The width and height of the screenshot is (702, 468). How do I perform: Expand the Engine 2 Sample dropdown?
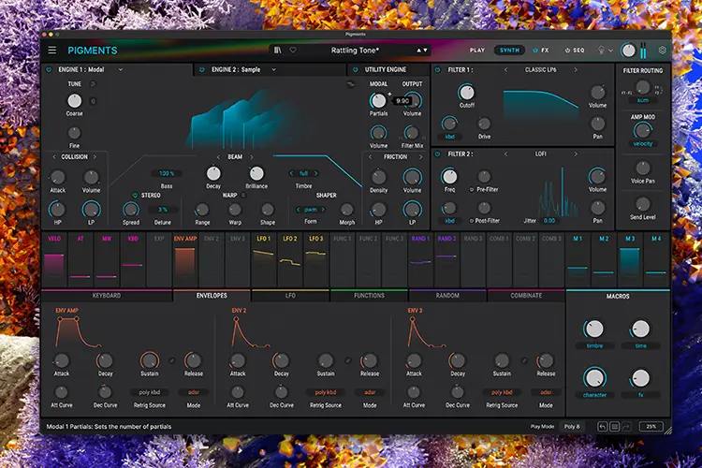click(273, 70)
